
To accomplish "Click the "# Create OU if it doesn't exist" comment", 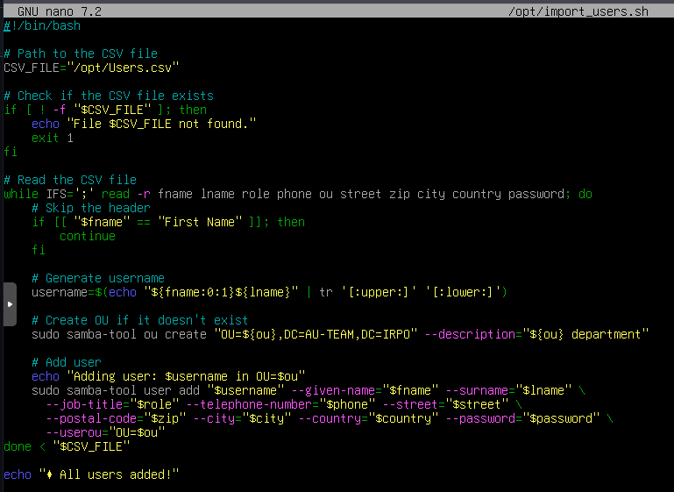I will click(140, 320).
